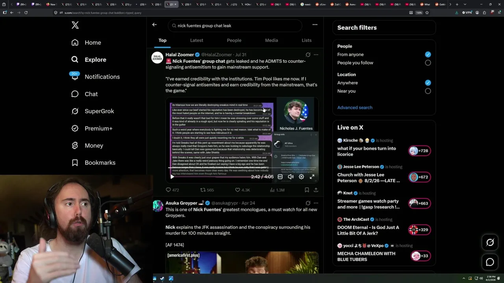The height and width of the screenshot is (283, 504).
Task: Play the Halal Zoomer video
Action: pyautogui.click(x=172, y=177)
